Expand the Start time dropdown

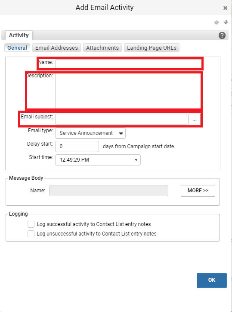pyautogui.click(x=98, y=160)
